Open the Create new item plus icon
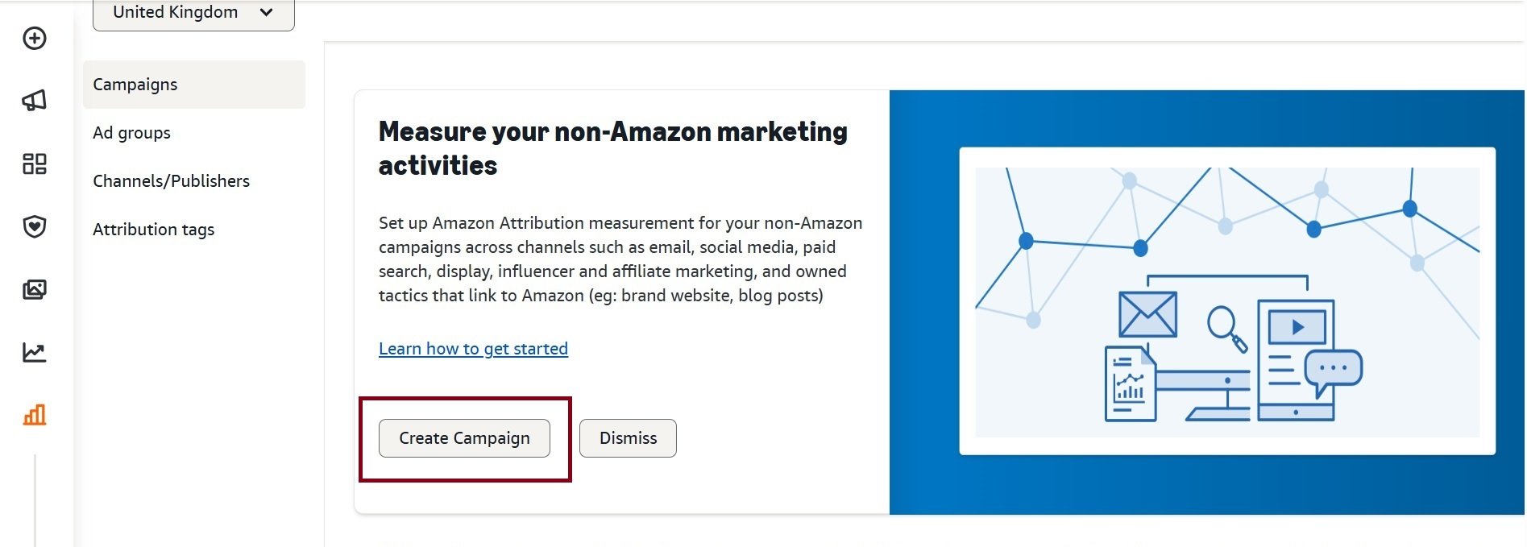 coord(33,38)
